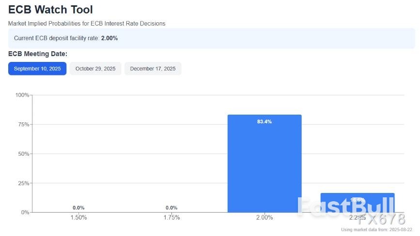Click the 2.00% x-axis label

tap(264, 218)
